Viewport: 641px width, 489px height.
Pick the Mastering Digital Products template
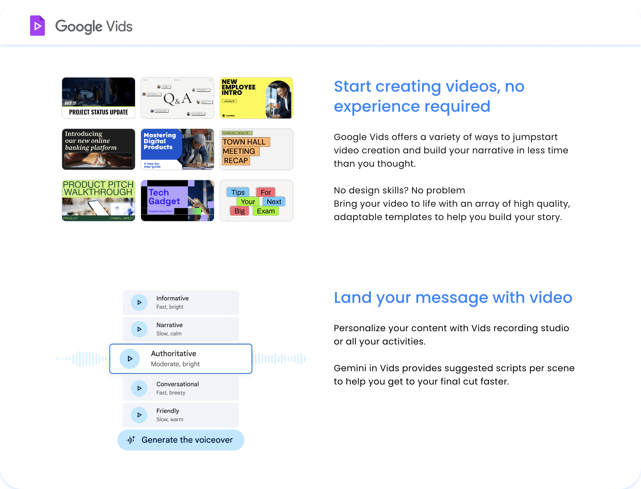point(177,149)
